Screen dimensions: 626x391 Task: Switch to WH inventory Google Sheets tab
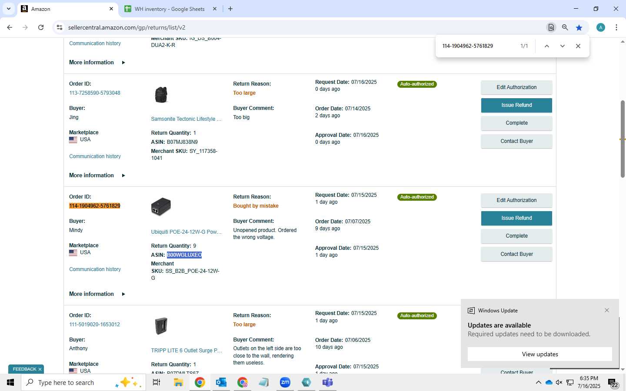[170, 9]
